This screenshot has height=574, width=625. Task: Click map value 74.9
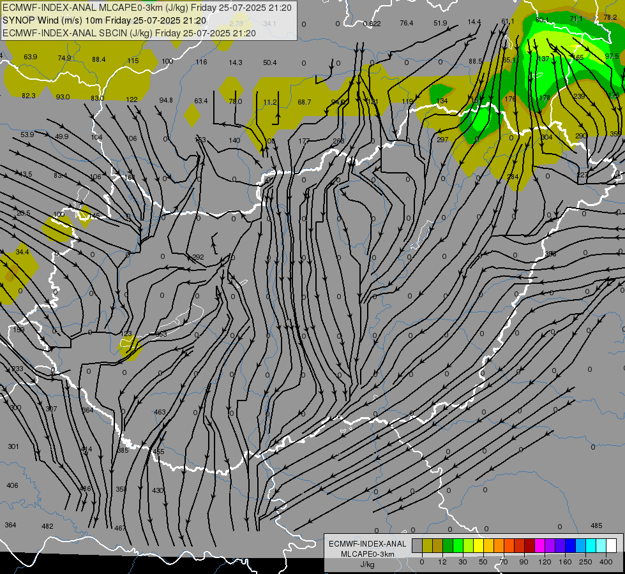64,58
